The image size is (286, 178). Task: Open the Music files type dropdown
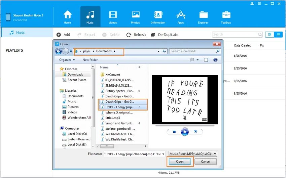click(x=192, y=154)
